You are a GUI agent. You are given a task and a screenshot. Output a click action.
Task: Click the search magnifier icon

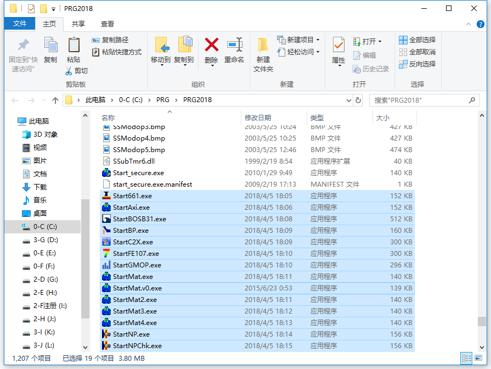coord(472,100)
